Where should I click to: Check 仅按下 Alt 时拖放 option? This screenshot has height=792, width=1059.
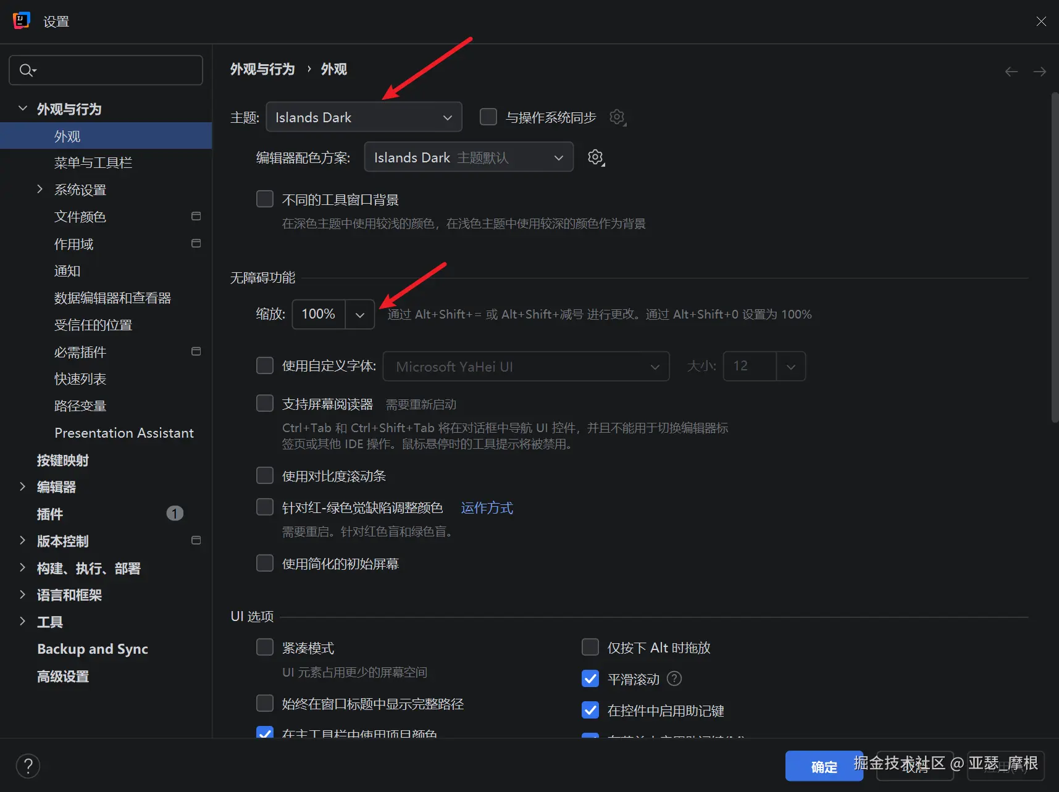point(590,647)
